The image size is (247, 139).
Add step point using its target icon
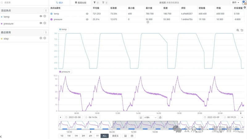[x=41, y=38]
